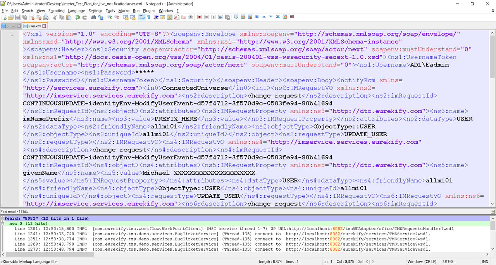
Task: Click 'Windows (CR LF)' in status bar
Action: (422, 262)
